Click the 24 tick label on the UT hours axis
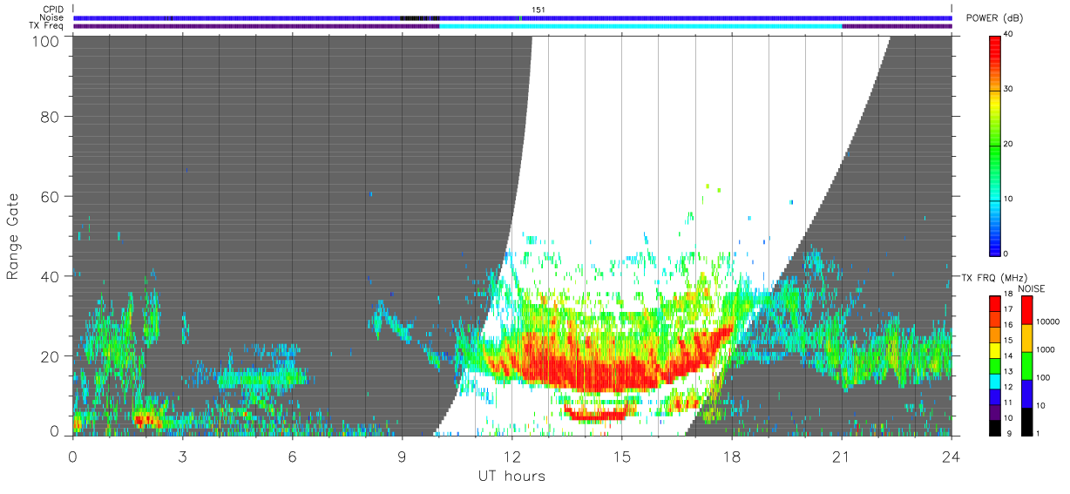This screenshot has width=1070, height=494. (x=951, y=456)
